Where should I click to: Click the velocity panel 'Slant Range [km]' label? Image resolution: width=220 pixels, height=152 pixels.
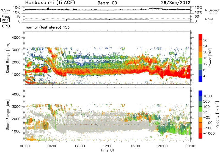tap(8, 115)
